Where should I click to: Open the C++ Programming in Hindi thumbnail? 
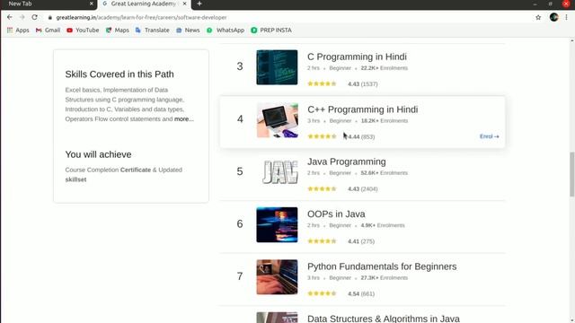coord(277,120)
